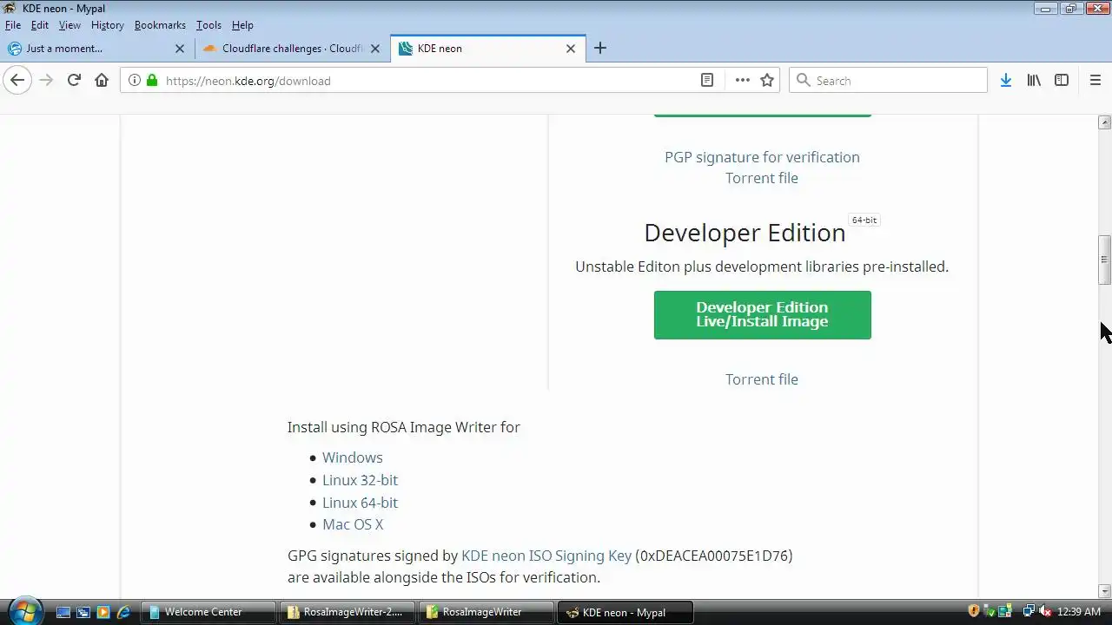Click the page scrollbar down arrow
This screenshot has height=625, width=1112.
point(1105,590)
